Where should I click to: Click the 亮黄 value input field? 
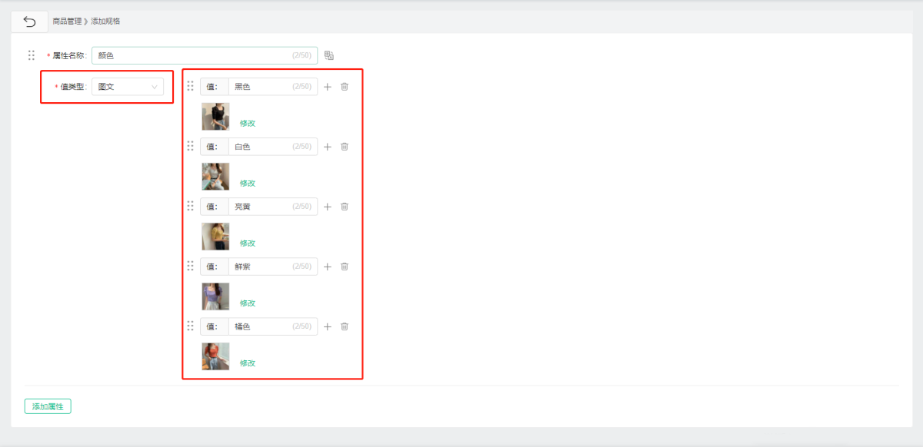pyautogui.click(x=262, y=207)
